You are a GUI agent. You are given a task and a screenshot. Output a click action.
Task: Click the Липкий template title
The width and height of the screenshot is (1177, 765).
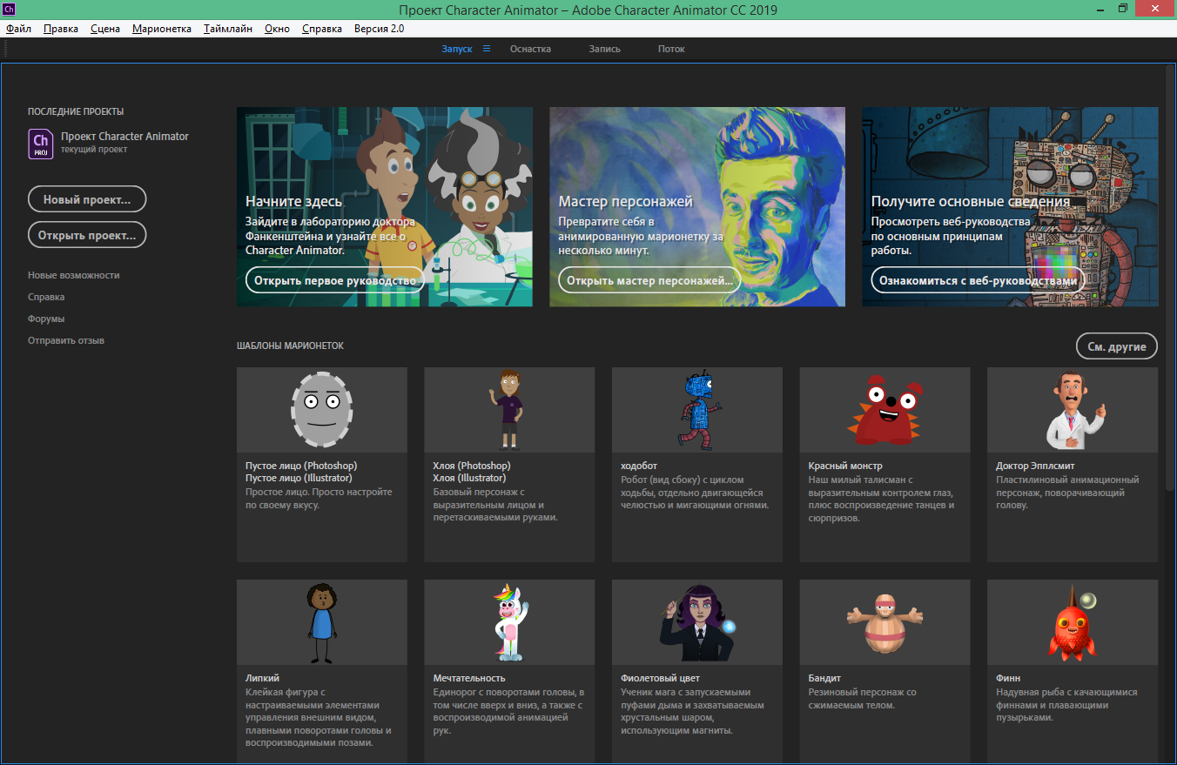click(262, 678)
